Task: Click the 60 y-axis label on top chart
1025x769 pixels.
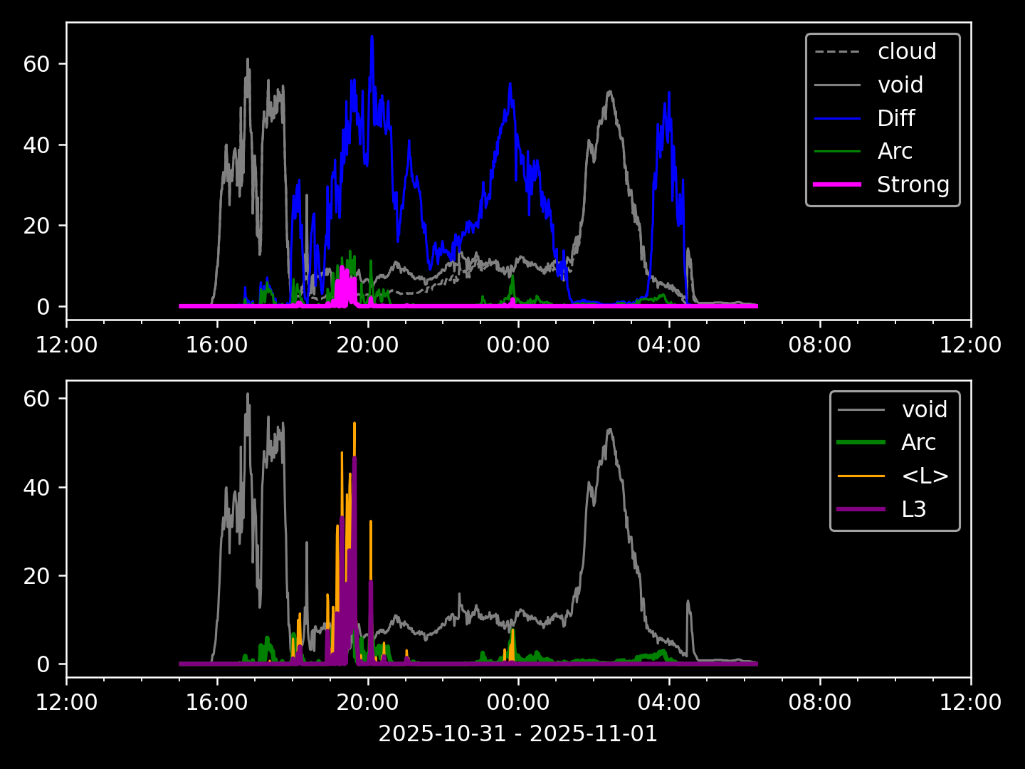Action: coord(36,64)
